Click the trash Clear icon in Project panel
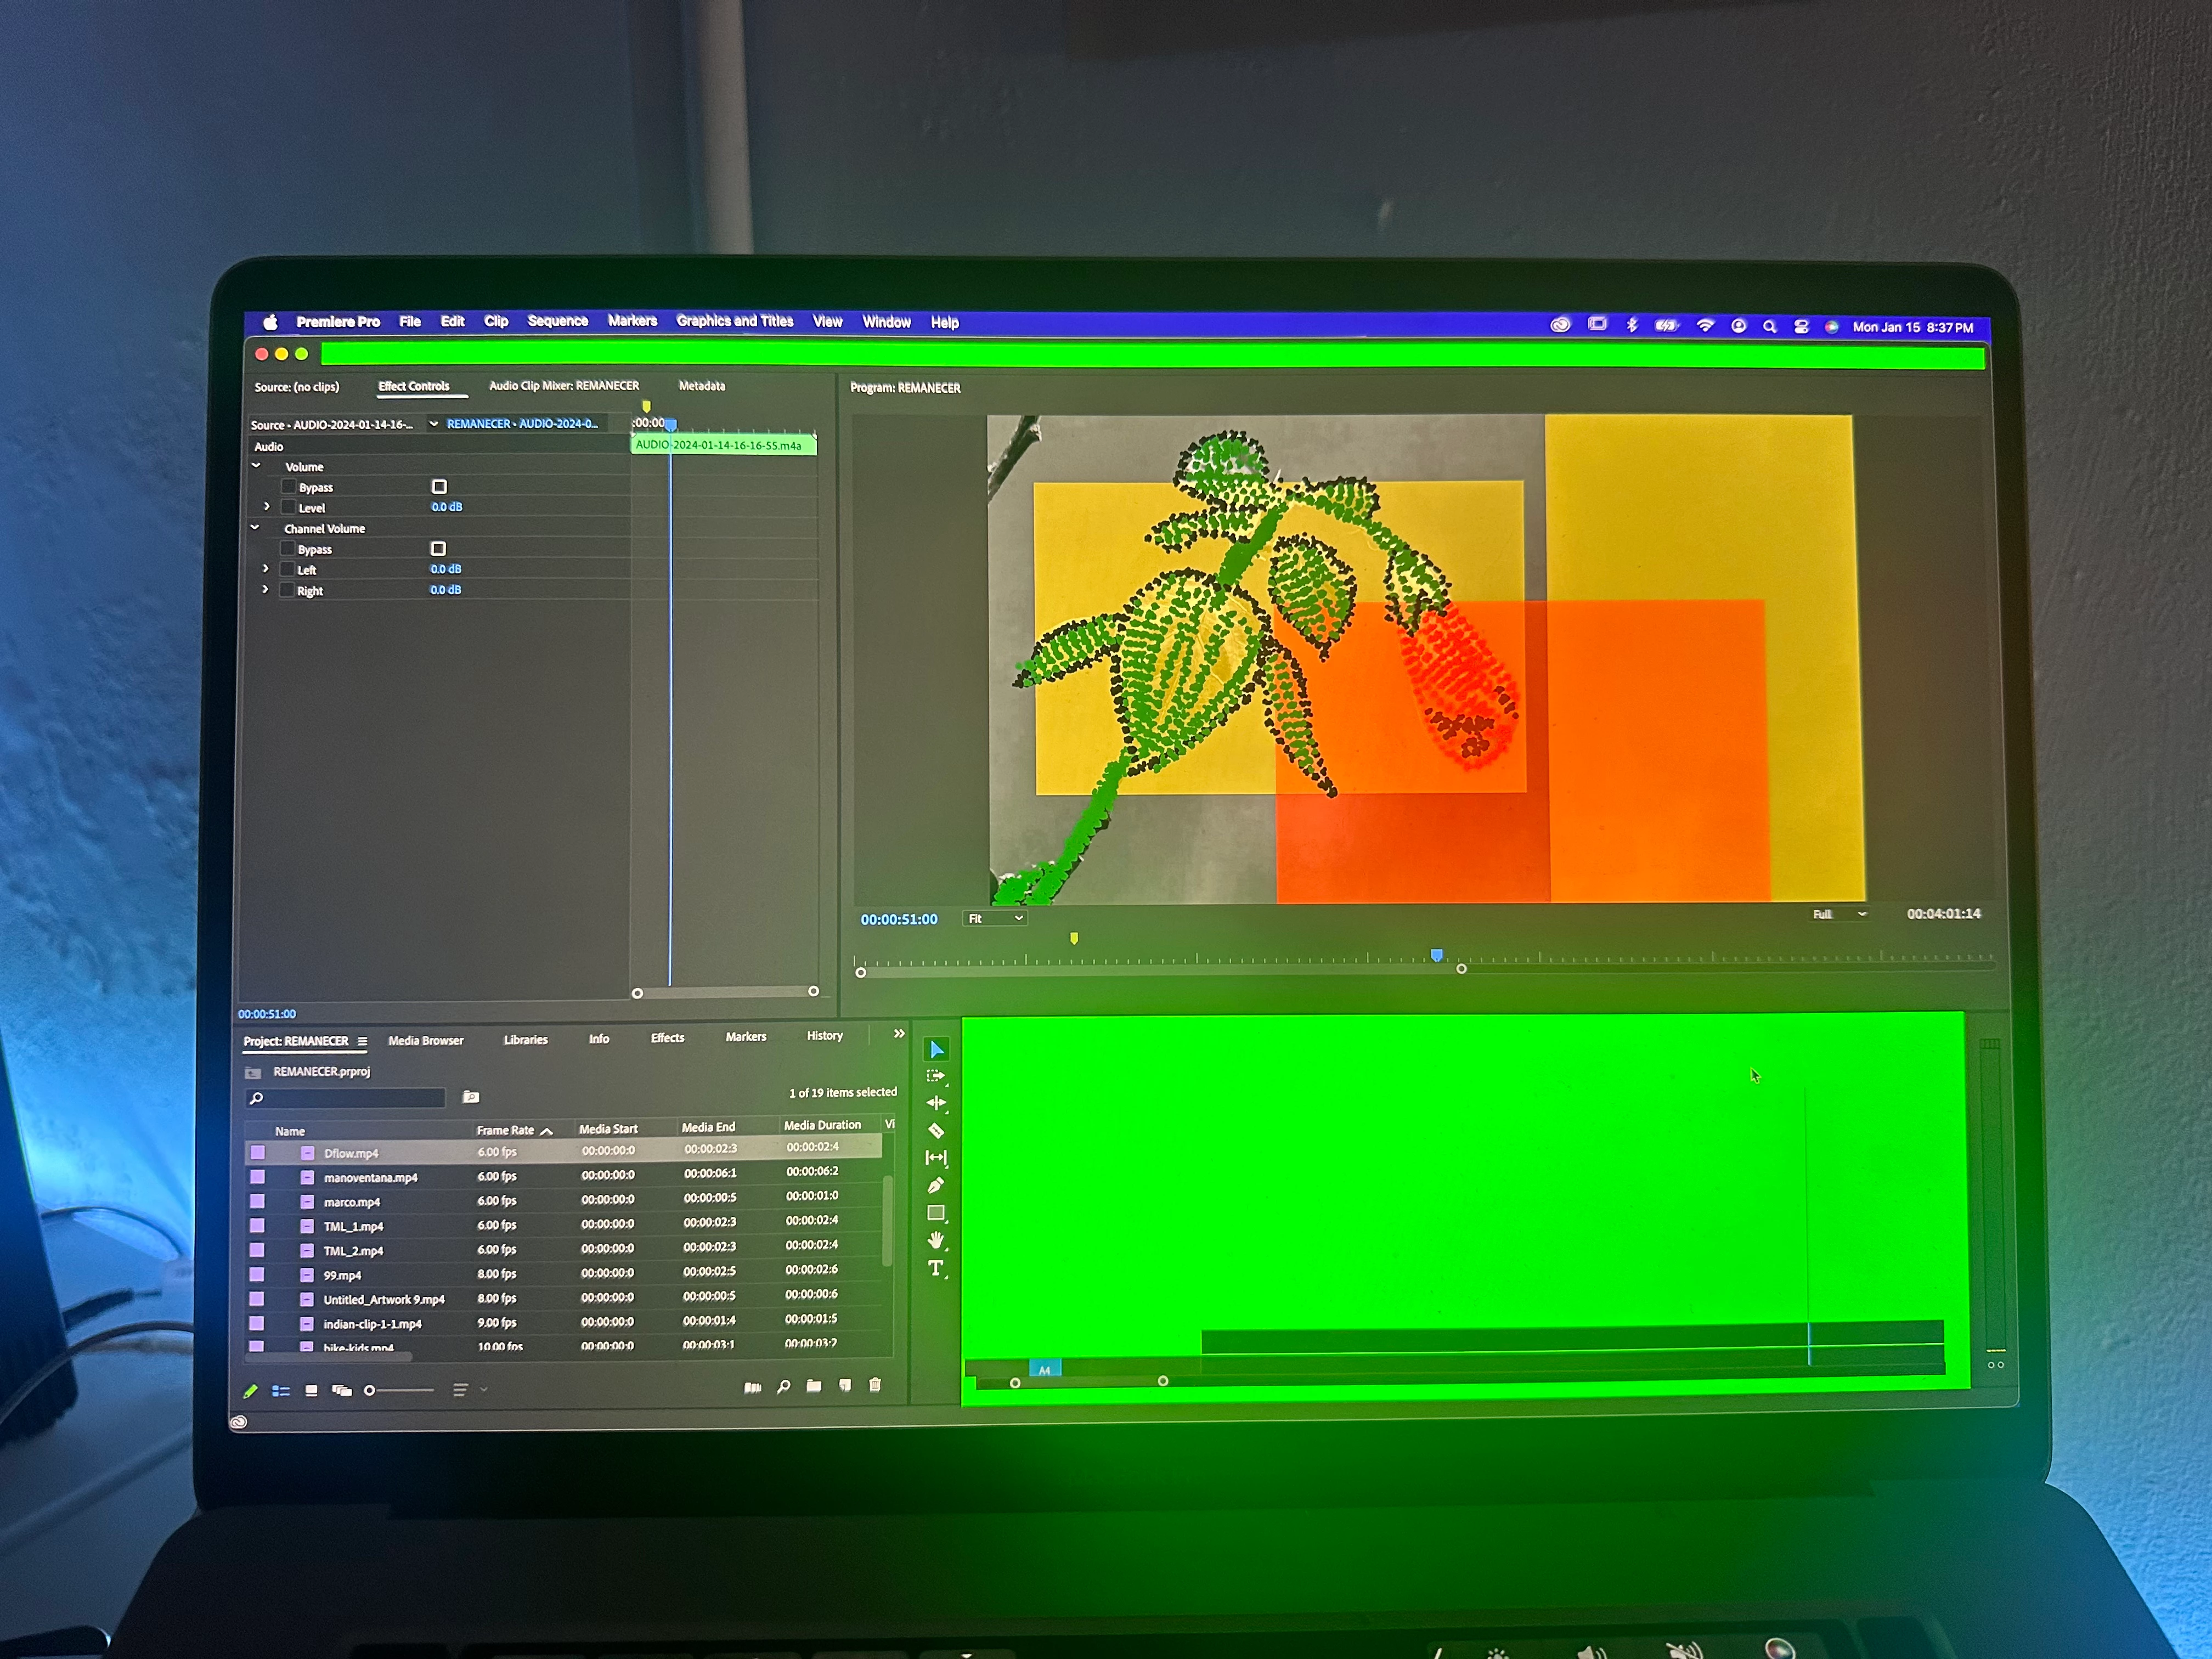This screenshot has height=1659, width=2212. pyautogui.click(x=875, y=1386)
